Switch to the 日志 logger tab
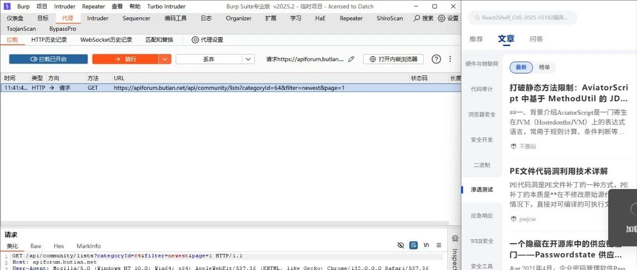The image size is (637, 270). (206, 18)
